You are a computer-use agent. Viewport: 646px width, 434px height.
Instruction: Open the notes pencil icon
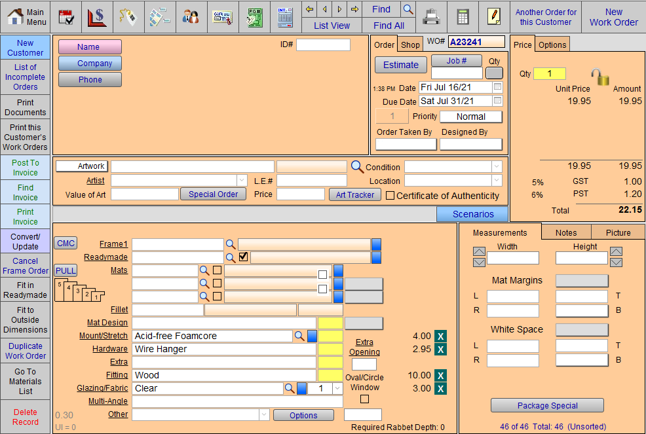(x=493, y=16)
